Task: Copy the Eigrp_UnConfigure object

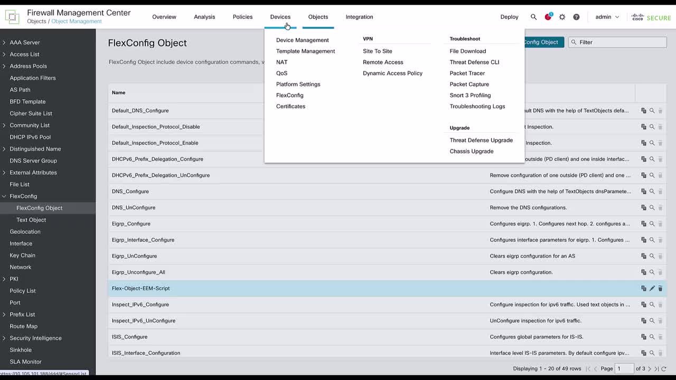Action: click(x=644, y=256)
